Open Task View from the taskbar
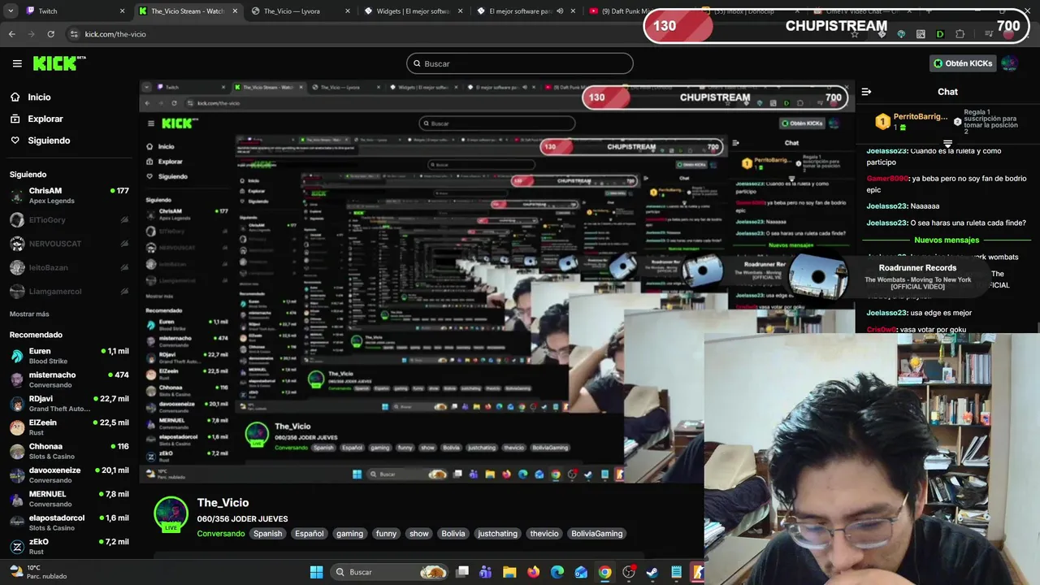This screenshot has width=1040, height=585. point(462,572)
